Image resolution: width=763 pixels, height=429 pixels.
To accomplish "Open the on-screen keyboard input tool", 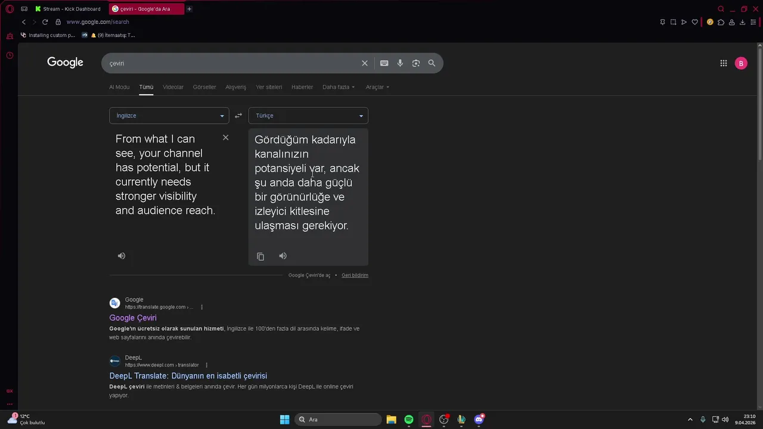I will coord(384,63).
